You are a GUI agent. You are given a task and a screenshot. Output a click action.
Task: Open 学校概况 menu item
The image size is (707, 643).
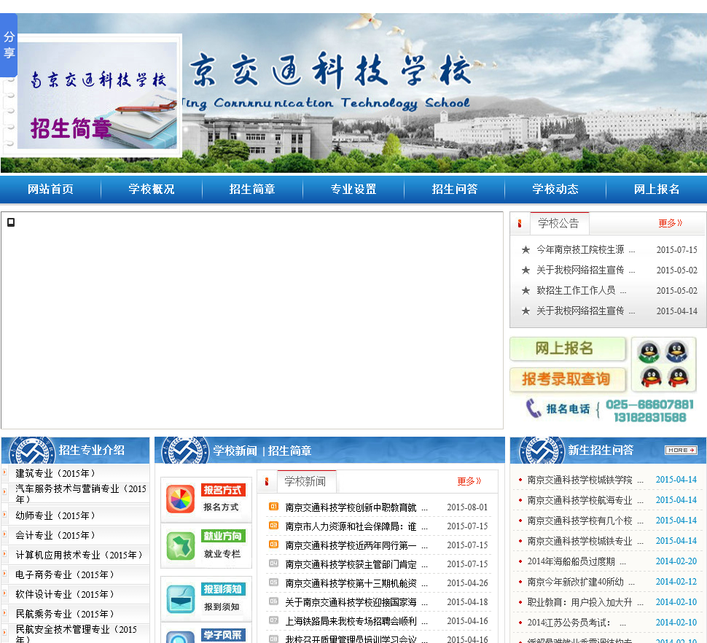[x=152, y=189]
